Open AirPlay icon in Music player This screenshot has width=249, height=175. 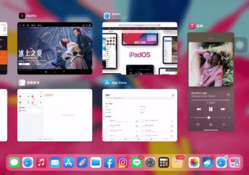coord(211,124)
